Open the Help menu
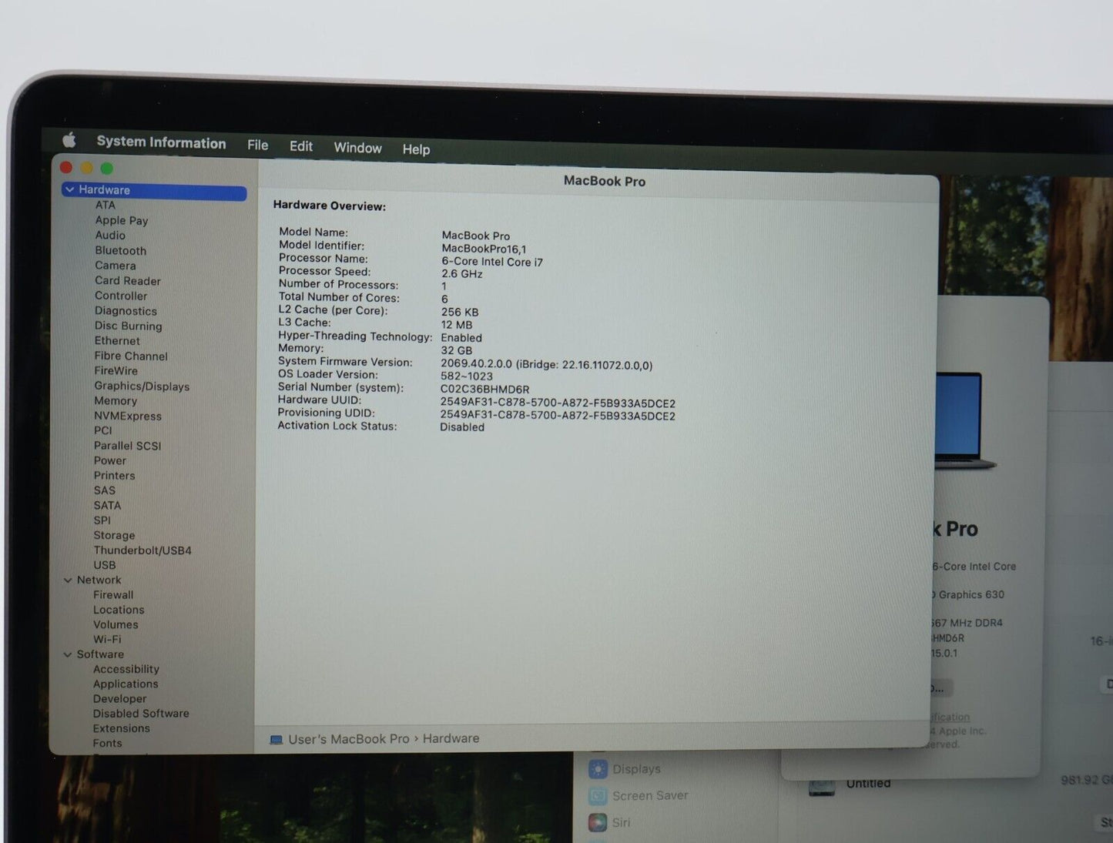 [416, 149]
